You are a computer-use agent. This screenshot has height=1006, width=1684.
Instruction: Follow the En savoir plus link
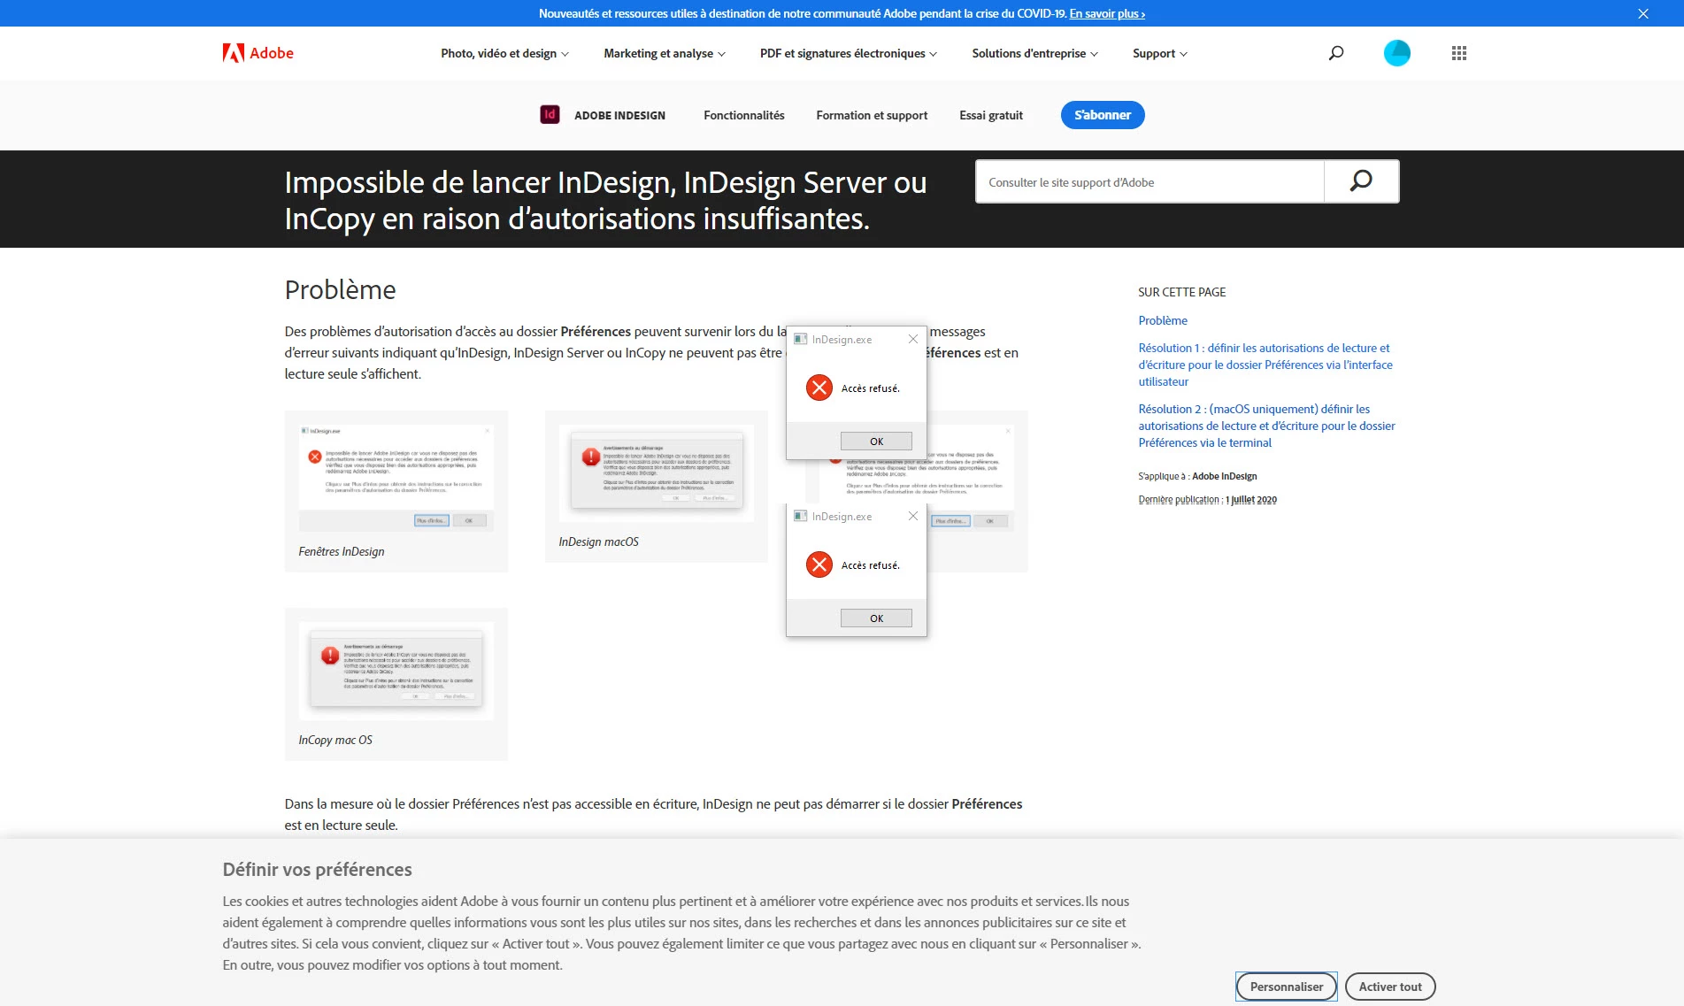(x=1107, y=13)
